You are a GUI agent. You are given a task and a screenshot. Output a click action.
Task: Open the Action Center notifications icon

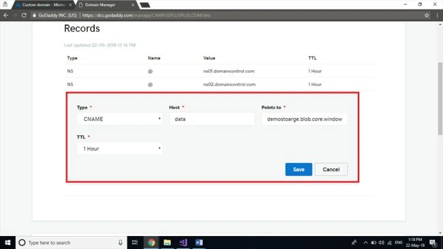[433, 242]
